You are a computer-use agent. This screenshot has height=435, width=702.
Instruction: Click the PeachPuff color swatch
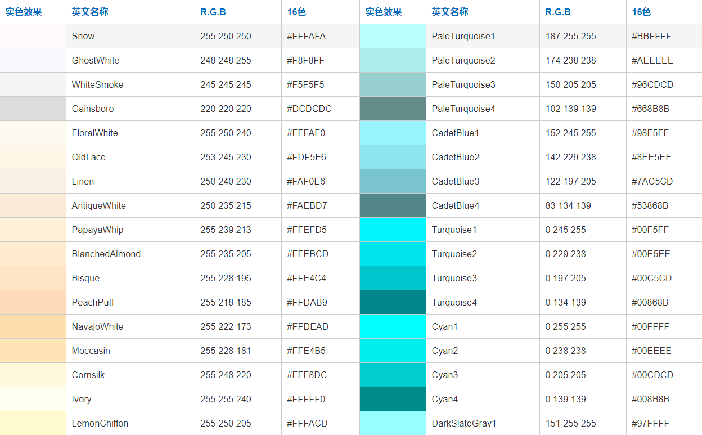(x=33, y=302)
